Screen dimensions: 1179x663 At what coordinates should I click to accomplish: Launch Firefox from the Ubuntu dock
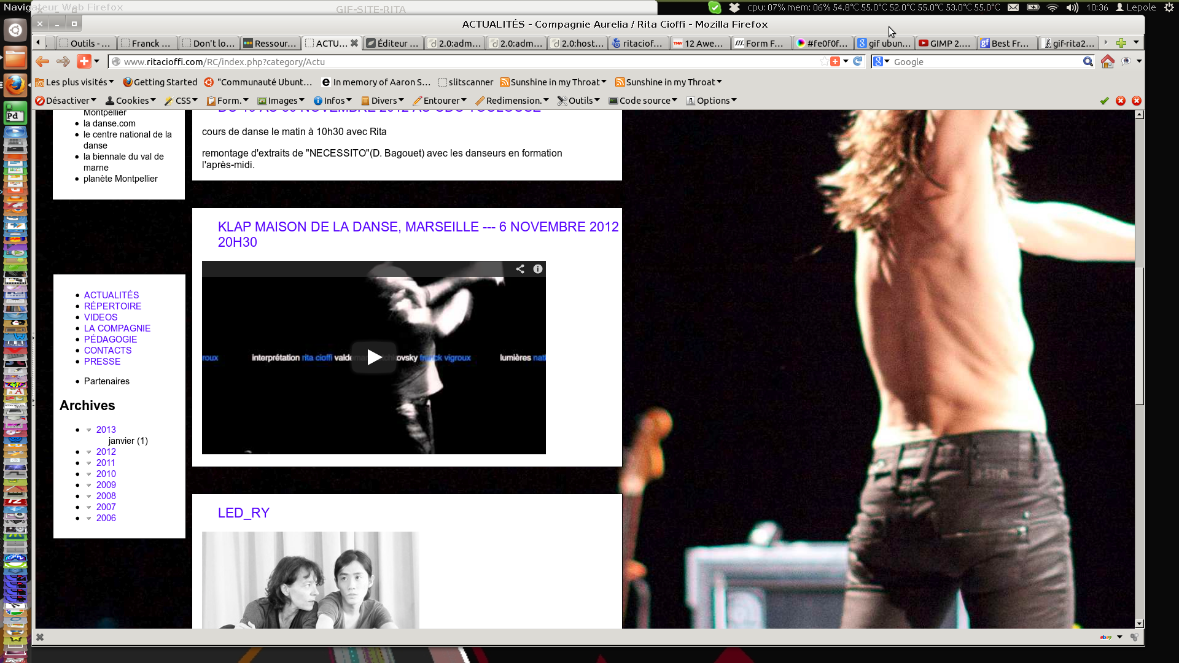[x=15, y=85]
